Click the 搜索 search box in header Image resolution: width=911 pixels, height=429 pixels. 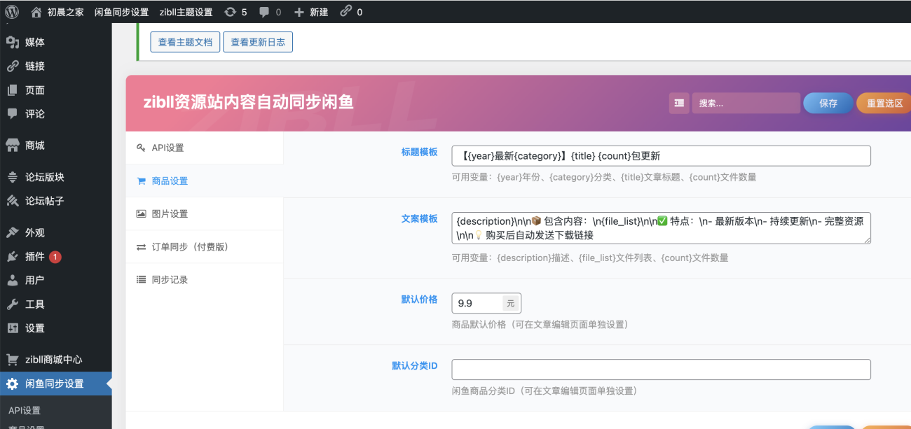click(746, 103)
